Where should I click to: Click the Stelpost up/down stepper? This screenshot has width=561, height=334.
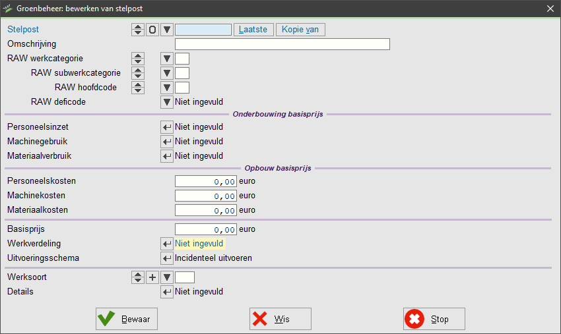(138, 30)
